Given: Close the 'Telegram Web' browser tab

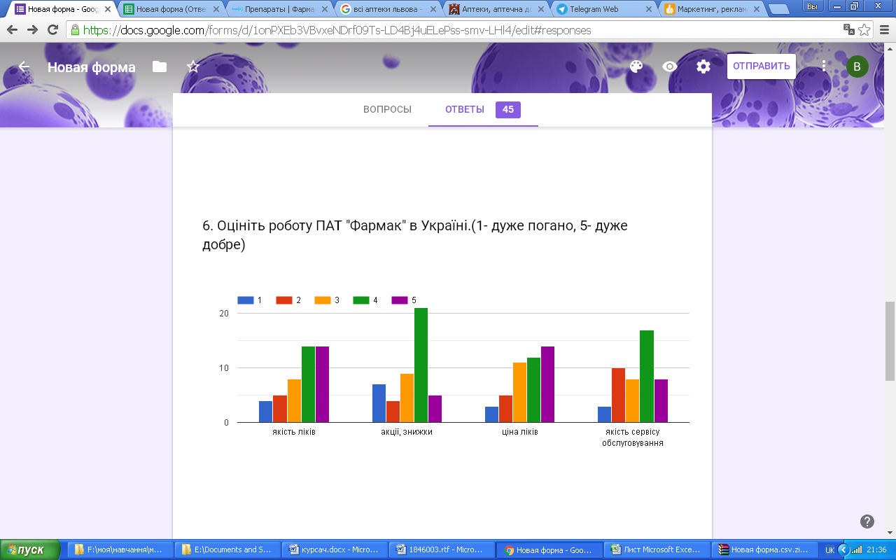Looking at the screenshot, I should tap(648, 10).
